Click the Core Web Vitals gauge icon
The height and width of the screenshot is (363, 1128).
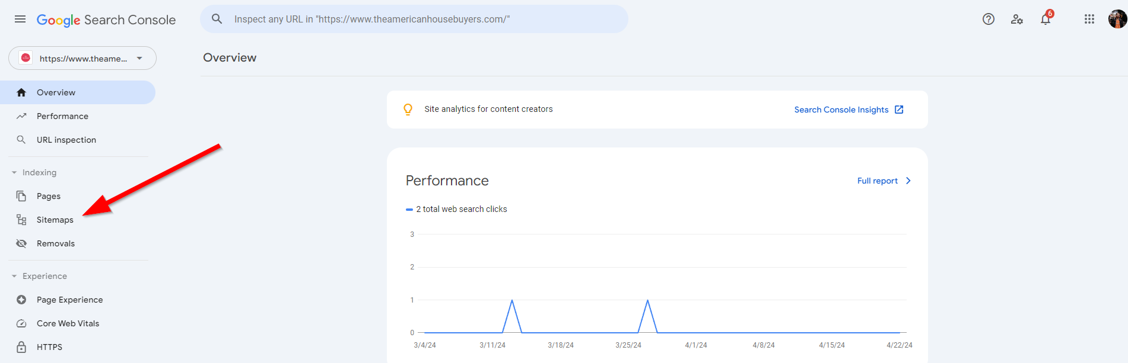coord(21,323)
